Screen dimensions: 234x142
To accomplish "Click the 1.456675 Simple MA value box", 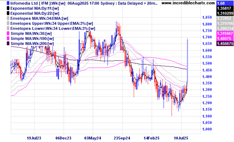I will (225, 44).
